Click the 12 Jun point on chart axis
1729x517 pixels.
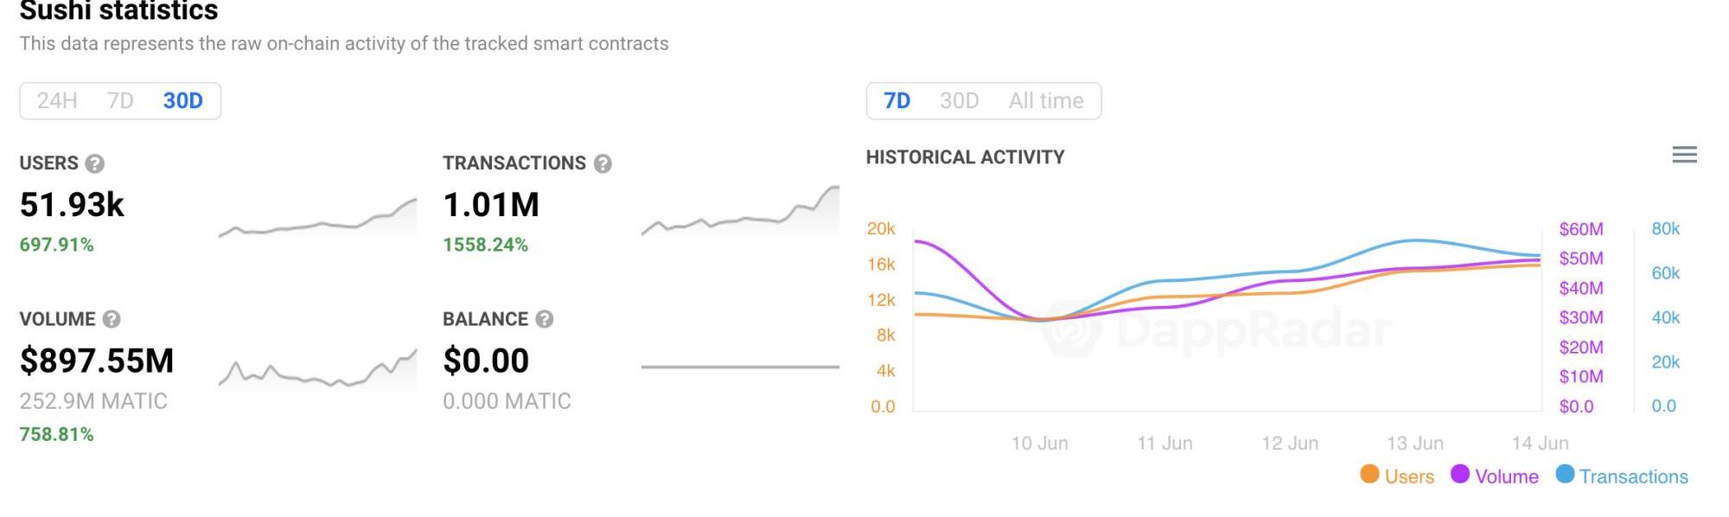point(1290,444)
